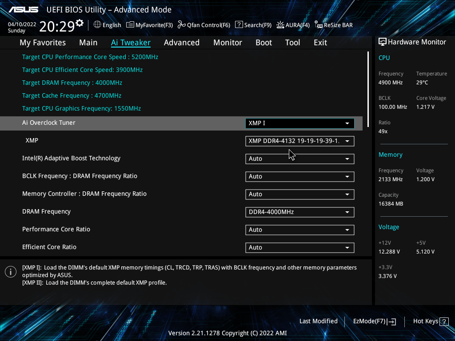
Task: Open the Efficient Core Ratio dropdown
Action: coord(300,248)
